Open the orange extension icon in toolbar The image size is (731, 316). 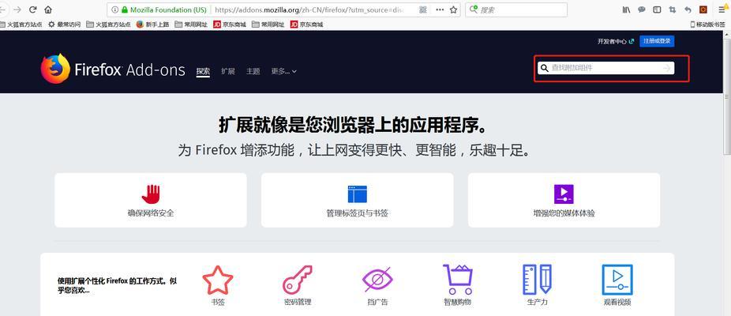[703, 9]
